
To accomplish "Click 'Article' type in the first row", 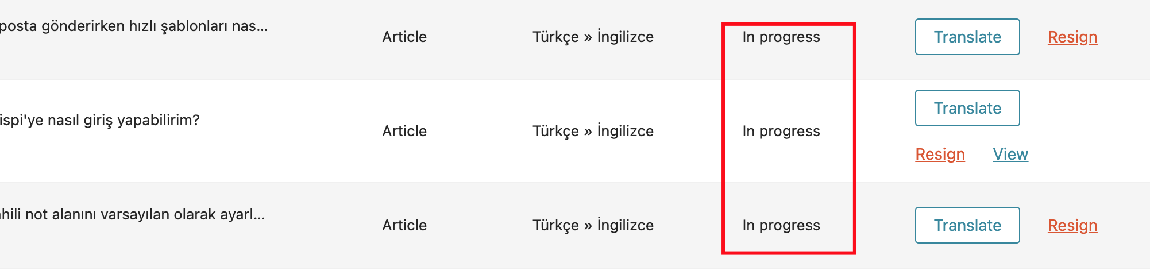I will click(404, 37).
